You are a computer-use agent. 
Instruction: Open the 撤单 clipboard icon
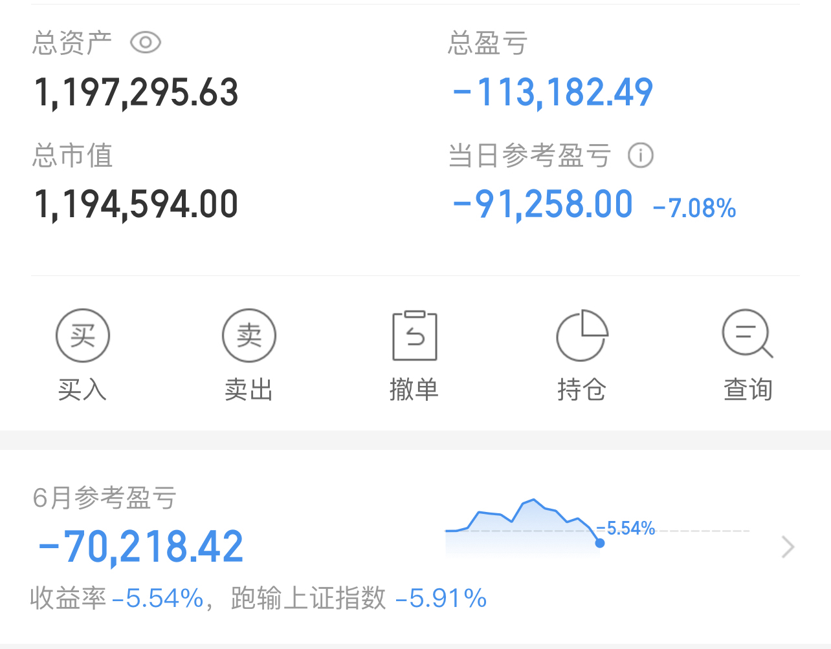point(415,335)
